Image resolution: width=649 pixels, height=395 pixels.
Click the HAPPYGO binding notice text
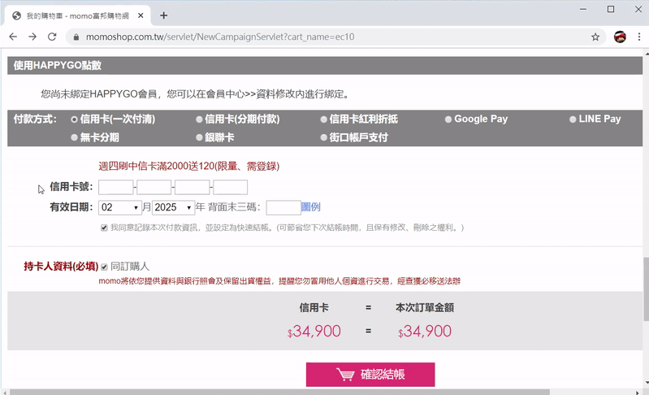tap(197, 94)
